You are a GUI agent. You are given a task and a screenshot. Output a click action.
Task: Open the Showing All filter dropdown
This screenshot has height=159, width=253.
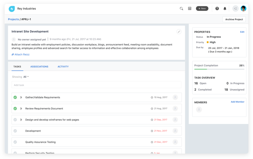point(26,77)
